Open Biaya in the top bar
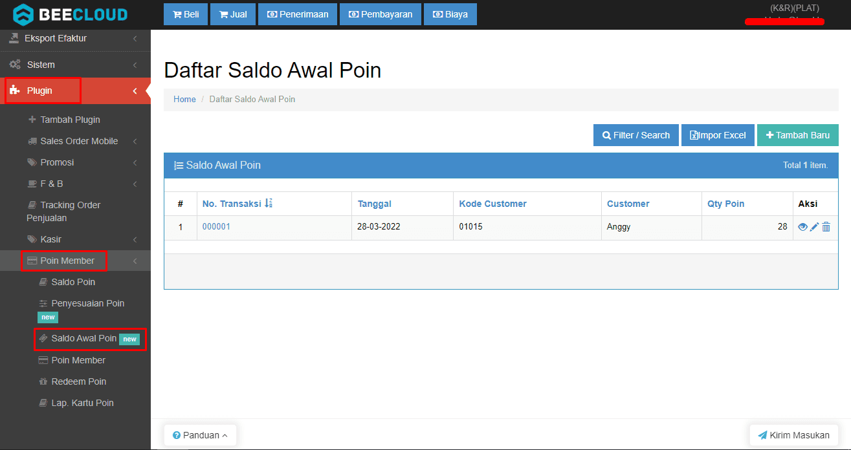Image resolution: width=851 pixels, height=450 pixels. point(450,14)
